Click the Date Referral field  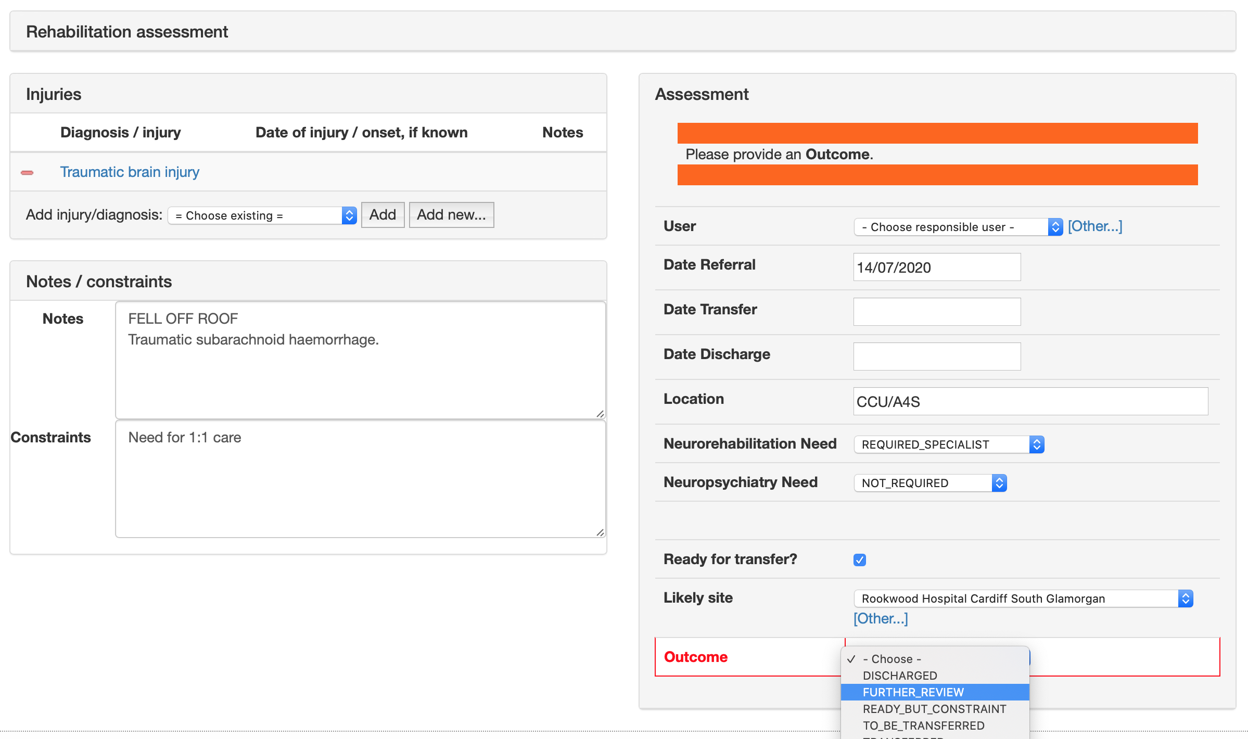[x=936, y=267]
